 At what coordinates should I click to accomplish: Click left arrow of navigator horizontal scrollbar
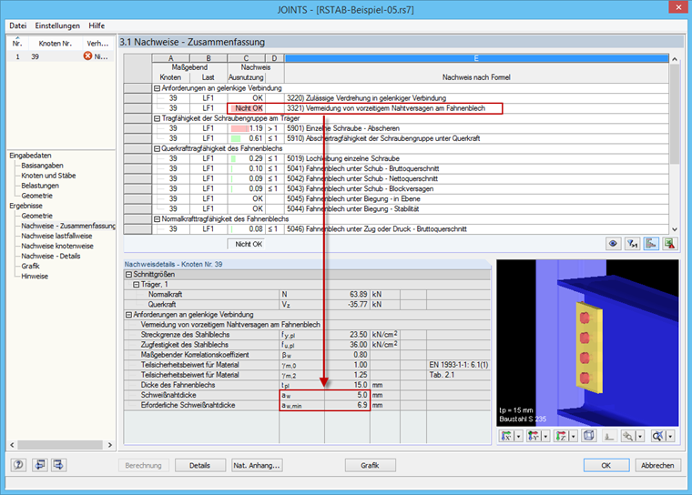pyautogui.click(x=12, y=445)
